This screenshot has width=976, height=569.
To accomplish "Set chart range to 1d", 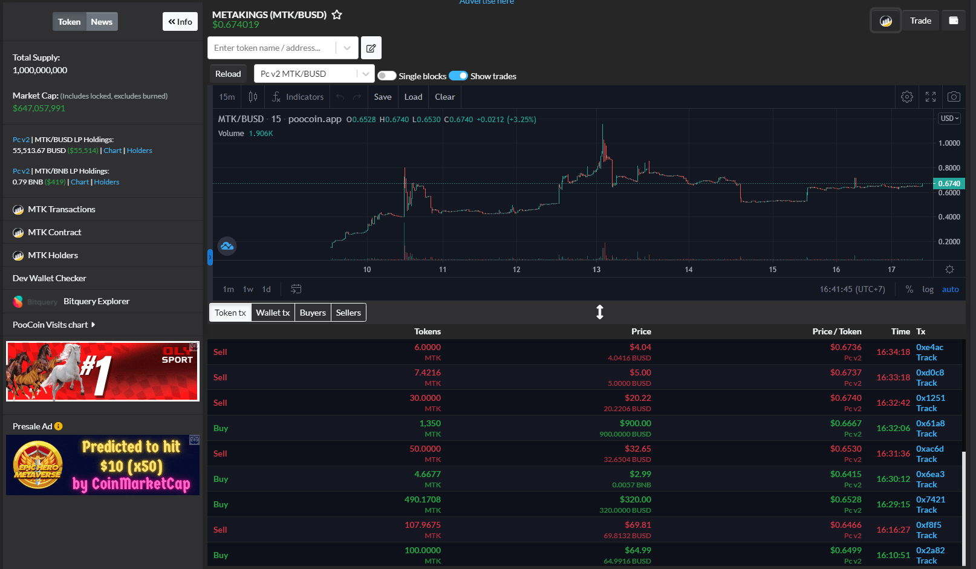I will (x=267, y=289).
